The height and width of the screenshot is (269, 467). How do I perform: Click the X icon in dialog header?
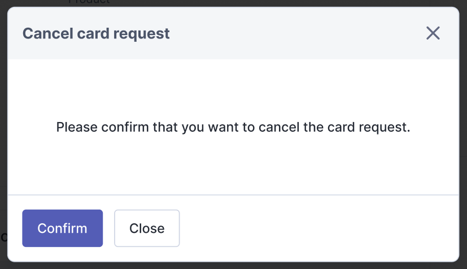click(x=433, y=33)
